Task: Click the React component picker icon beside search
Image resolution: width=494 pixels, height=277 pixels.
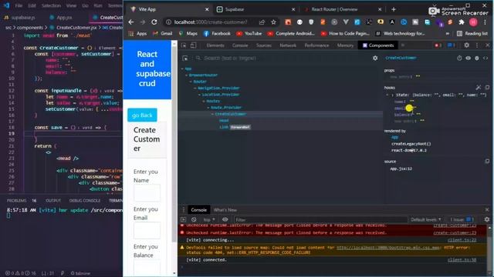Action: [185, 58]
